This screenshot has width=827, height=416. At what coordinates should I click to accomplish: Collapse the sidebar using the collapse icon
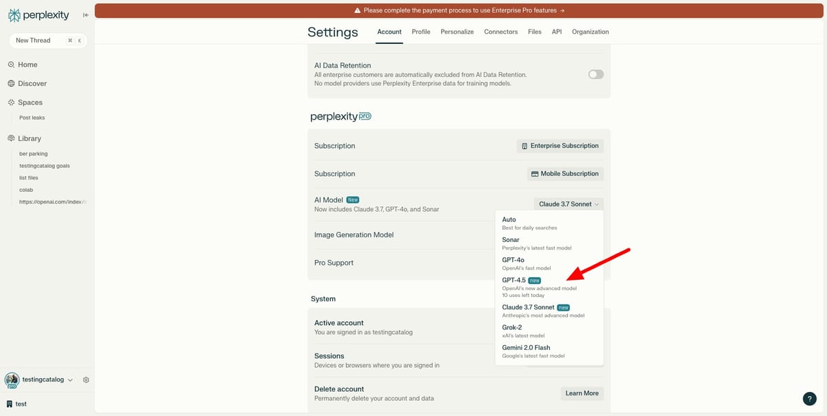tap(84, 14)
